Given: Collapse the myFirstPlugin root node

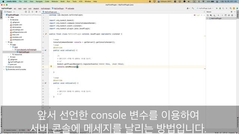Looking at the screenshot, I should (4, 15).
